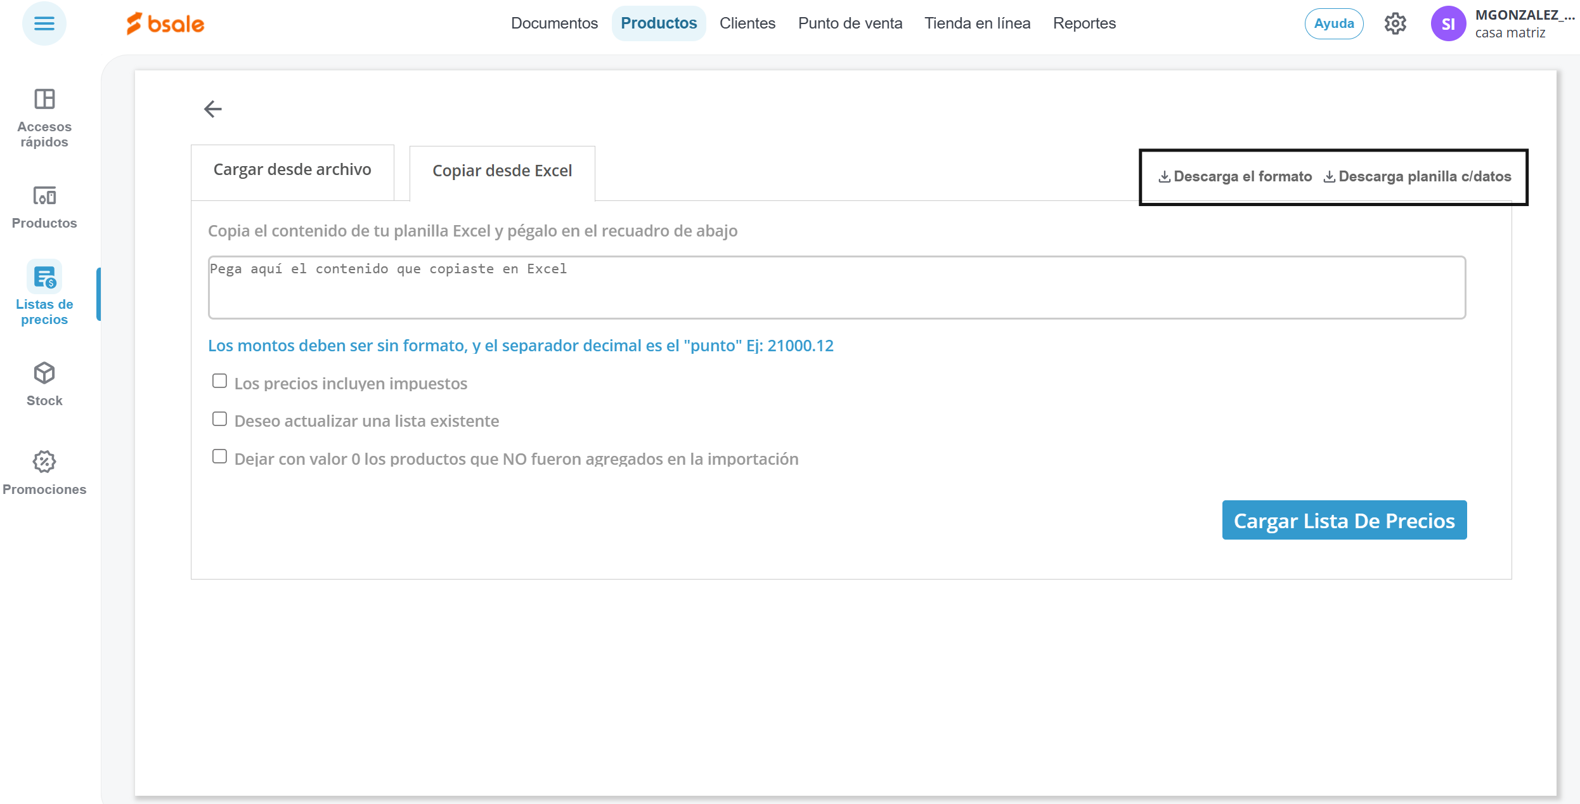Open the hamburger menu icon
This screenshot has width=1580, height=804.
point(44,23)
